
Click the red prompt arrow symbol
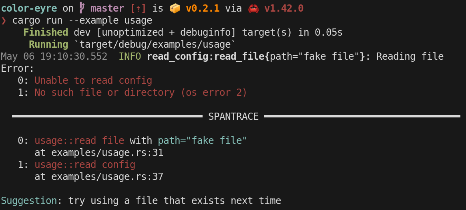[4, 20]
